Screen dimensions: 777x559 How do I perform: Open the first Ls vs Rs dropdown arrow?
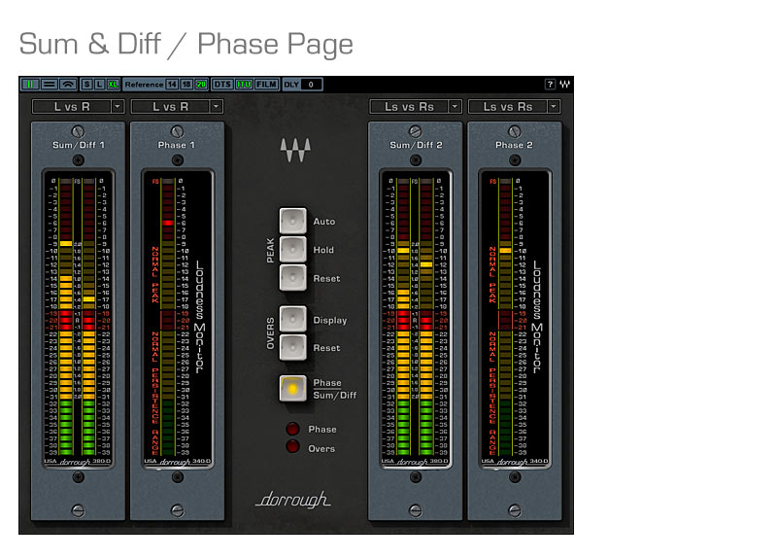click(x=455, y=107)
